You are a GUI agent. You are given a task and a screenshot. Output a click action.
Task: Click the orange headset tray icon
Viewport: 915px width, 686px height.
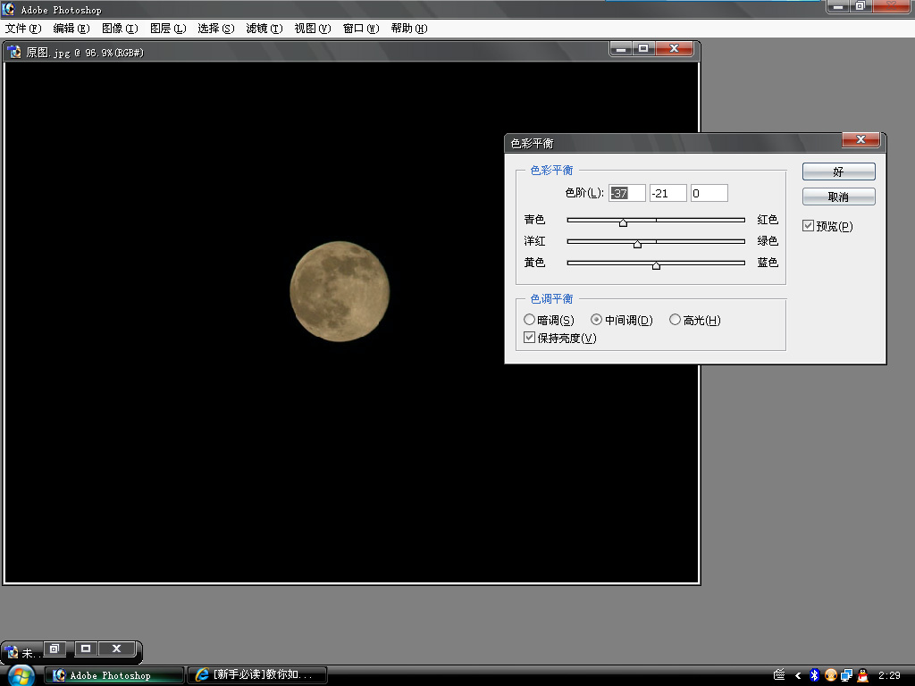click(x=831, y=675)
